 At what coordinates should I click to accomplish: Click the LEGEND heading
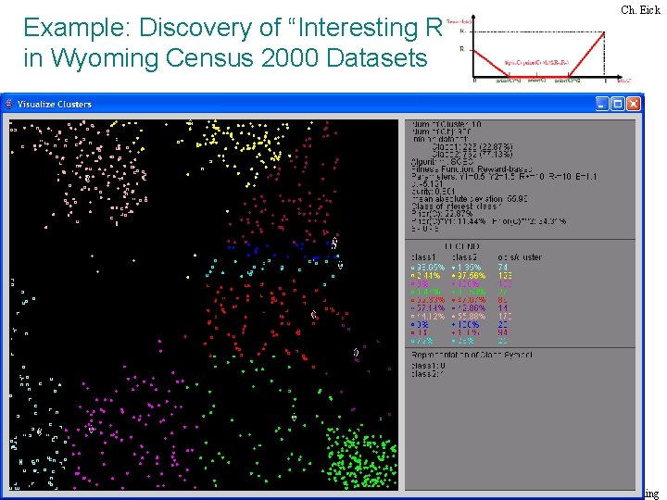461,246
